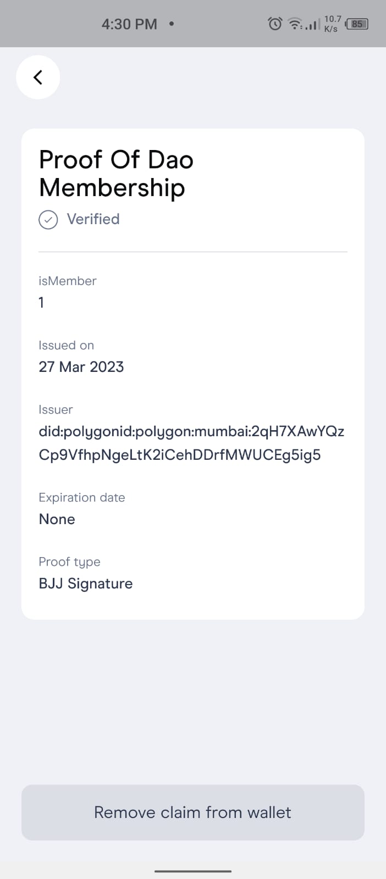Select the issuer DID text
Viewport: 386px width, 879px height.
[x=191, y=443]
